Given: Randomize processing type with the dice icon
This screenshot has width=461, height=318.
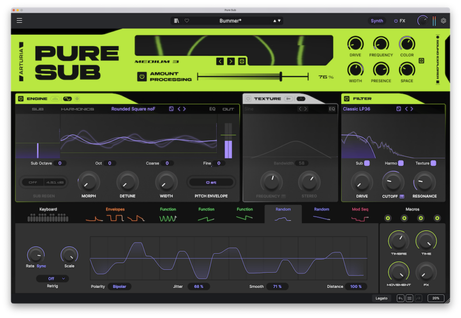Looking at the screenshot, I should [241, 62].
